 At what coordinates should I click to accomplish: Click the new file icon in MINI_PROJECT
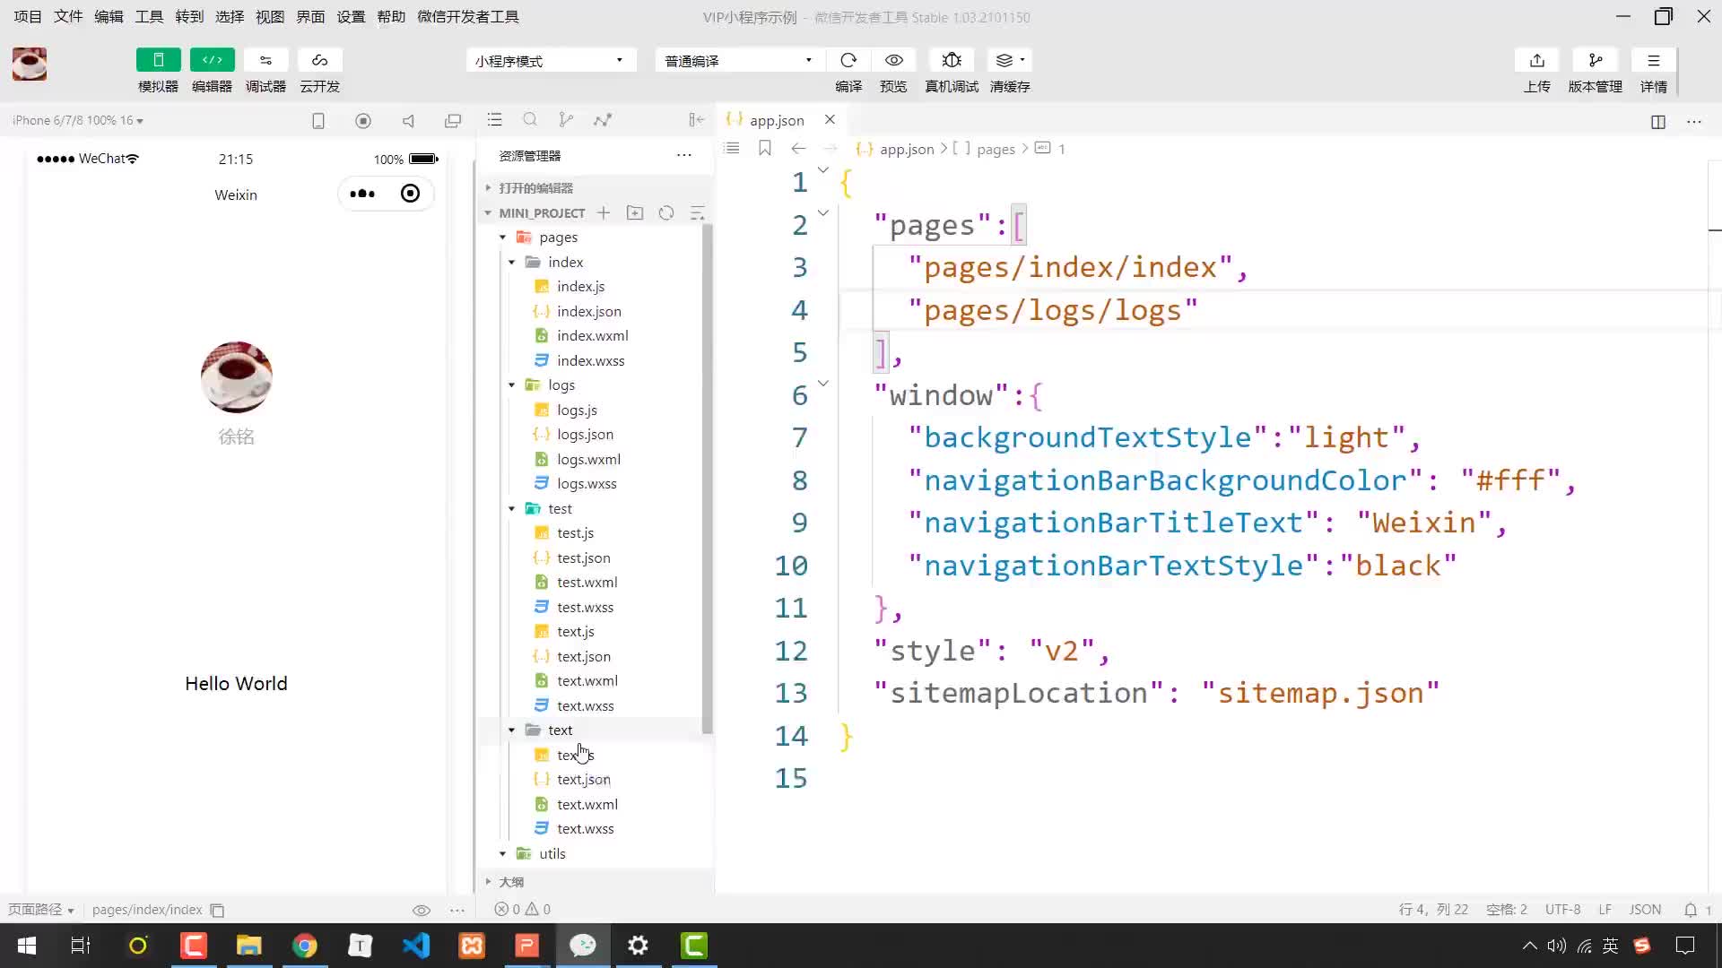click(604, 212)
